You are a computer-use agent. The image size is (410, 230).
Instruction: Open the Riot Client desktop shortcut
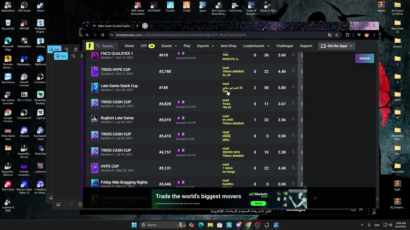tap(8, 186)
